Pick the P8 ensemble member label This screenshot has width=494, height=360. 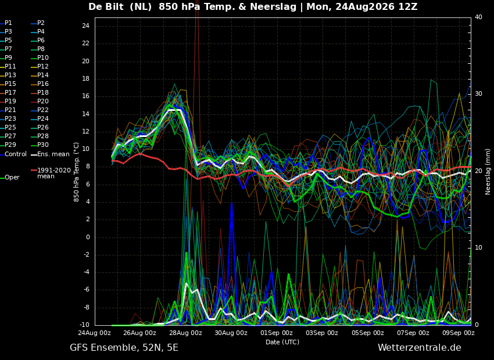click(x=41, y=49)
